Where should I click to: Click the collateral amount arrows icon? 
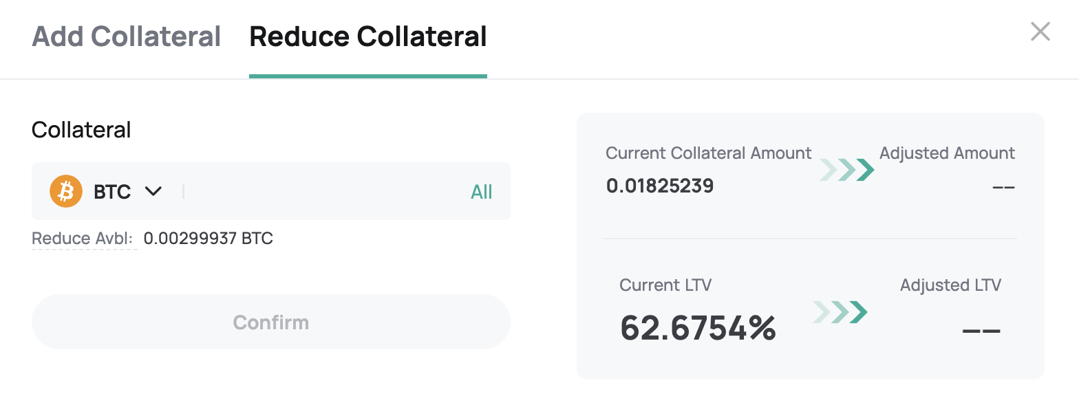pos(846,170)
